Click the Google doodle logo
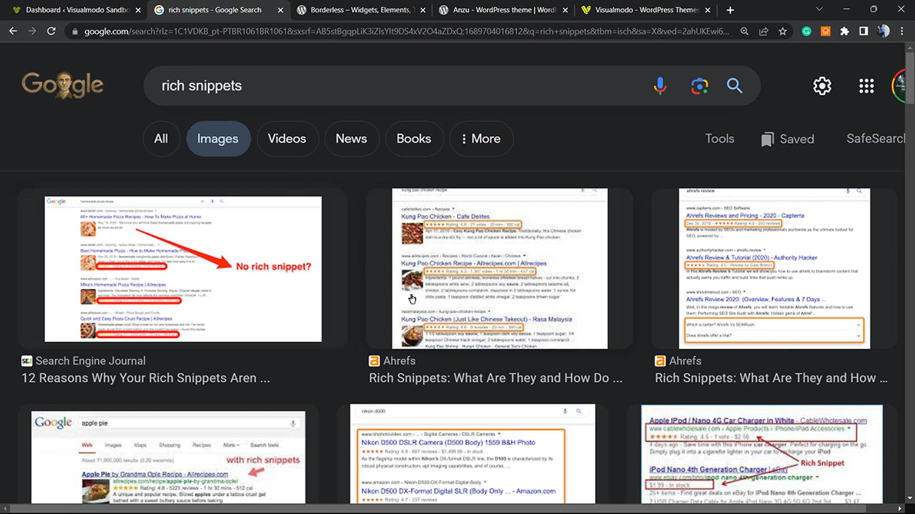 (x=62, y=85)
